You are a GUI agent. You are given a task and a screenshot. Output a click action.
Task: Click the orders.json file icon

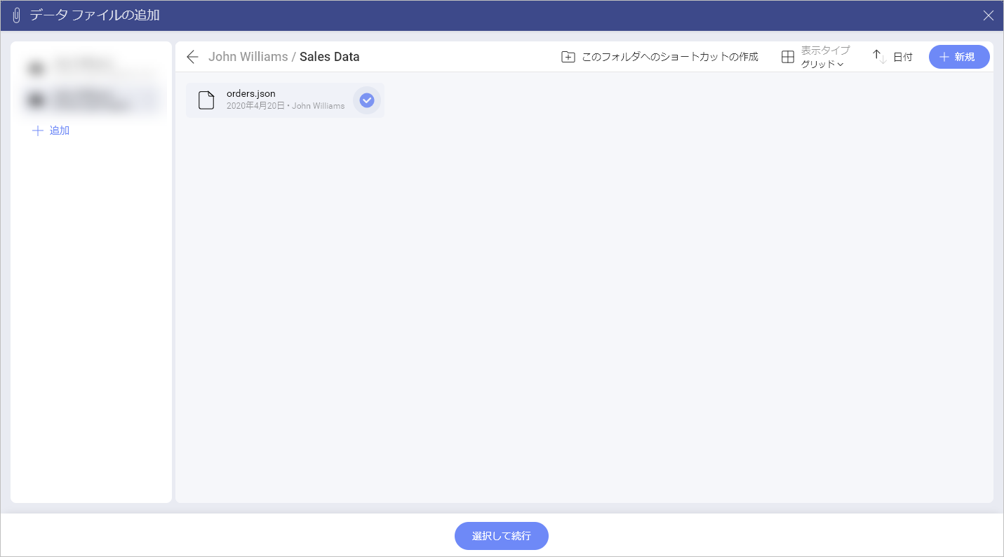click(206, 100)
